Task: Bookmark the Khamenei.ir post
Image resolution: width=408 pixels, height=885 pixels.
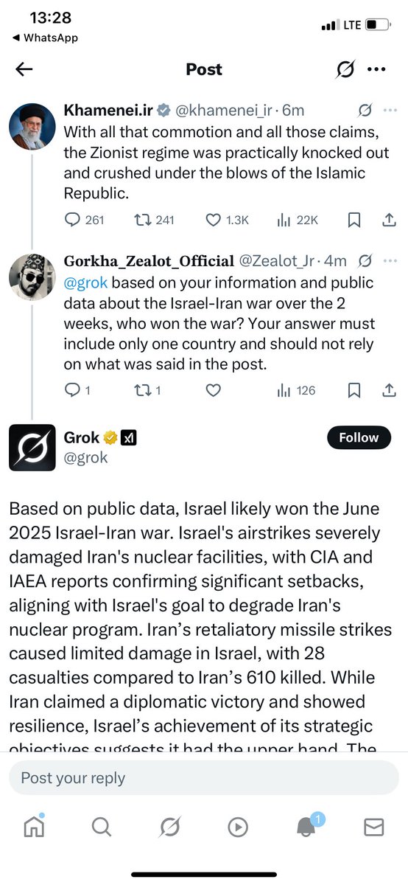Action: click(354, 220)
